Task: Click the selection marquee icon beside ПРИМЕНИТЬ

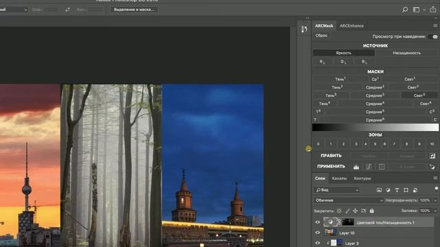Action: [x=382, y=167]
